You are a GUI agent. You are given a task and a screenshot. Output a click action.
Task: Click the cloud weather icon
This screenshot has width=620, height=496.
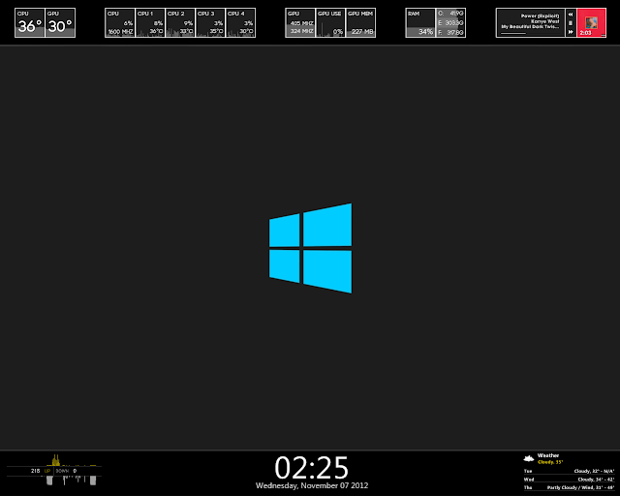pos(529,459)
